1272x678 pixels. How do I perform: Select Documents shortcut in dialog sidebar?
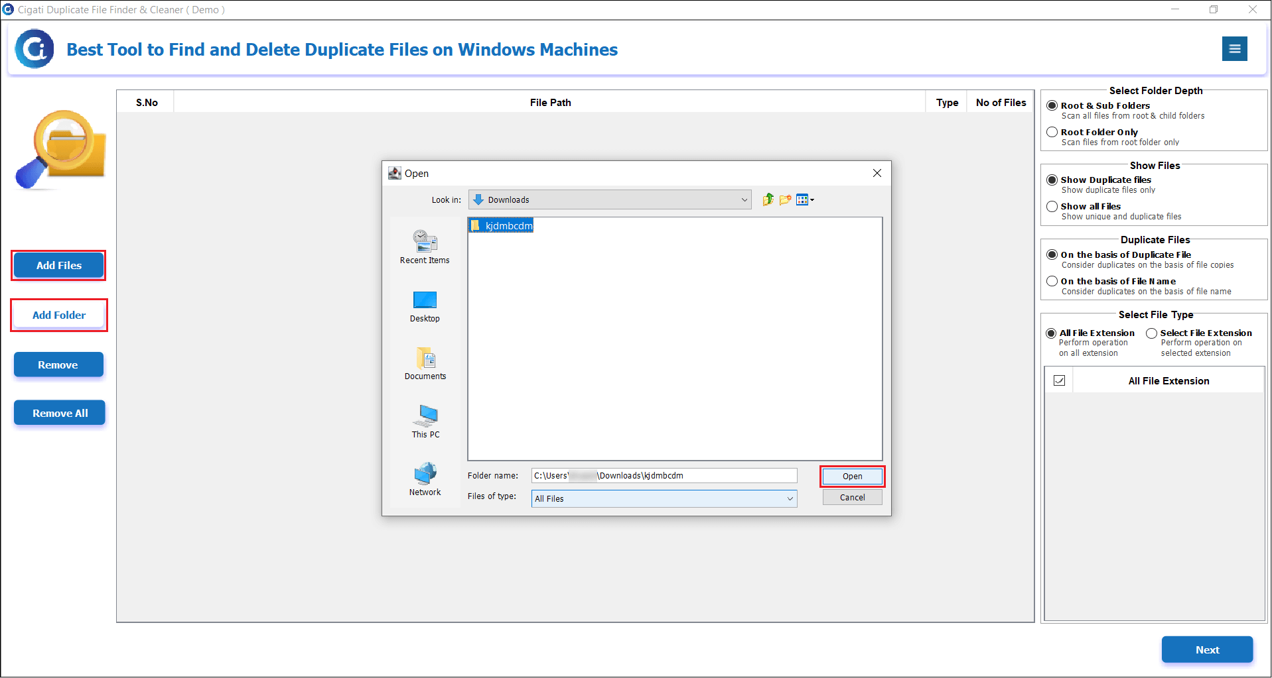425,363
